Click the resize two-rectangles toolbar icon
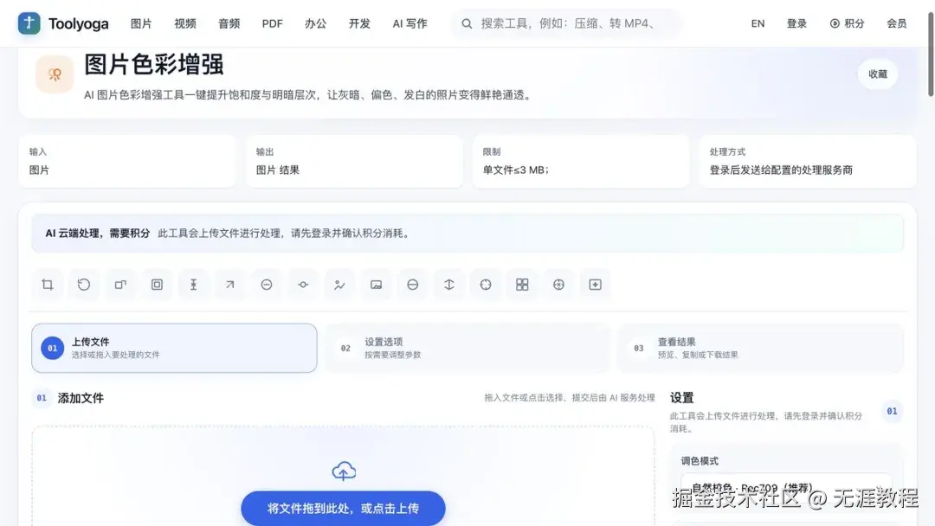The width and height of the screenshot is (935, 526). pyautogui.click(x=120, y=285)
